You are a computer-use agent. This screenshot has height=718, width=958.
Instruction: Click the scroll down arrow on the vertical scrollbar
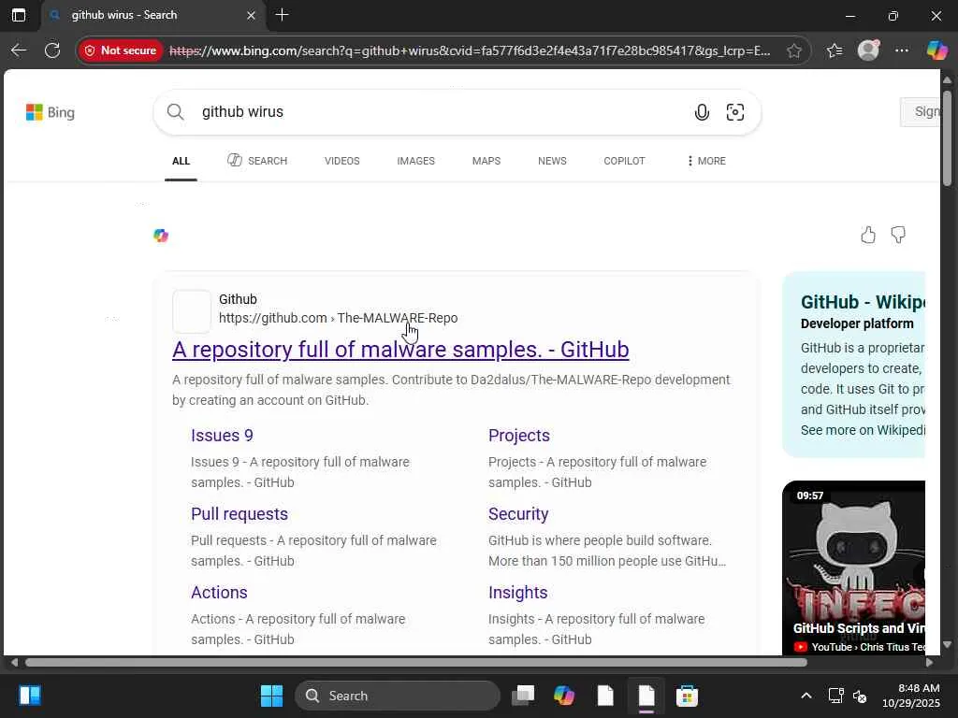(947, 645)
